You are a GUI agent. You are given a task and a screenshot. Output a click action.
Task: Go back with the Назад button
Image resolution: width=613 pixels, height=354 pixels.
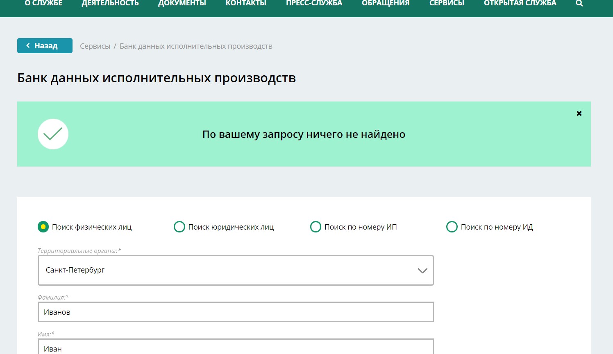click(x=45, y=45)
